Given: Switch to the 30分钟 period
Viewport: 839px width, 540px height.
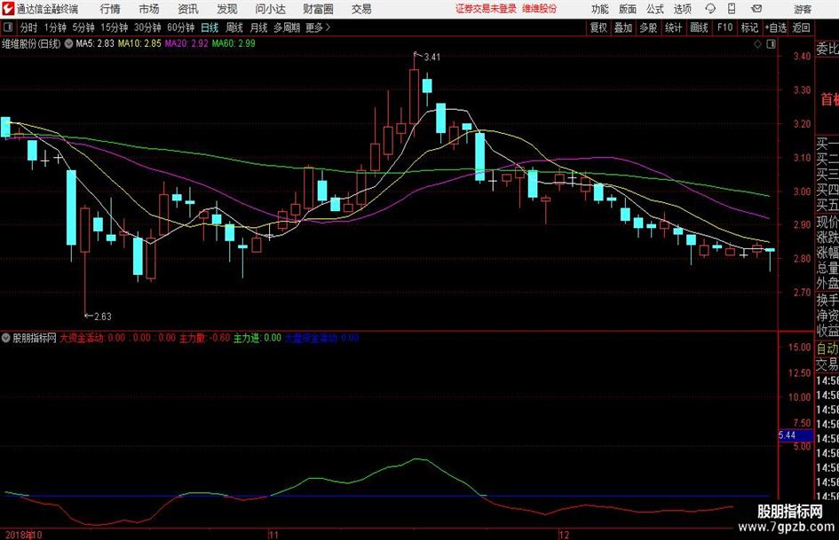Looking at the screenshot, I should pos(147,27).
